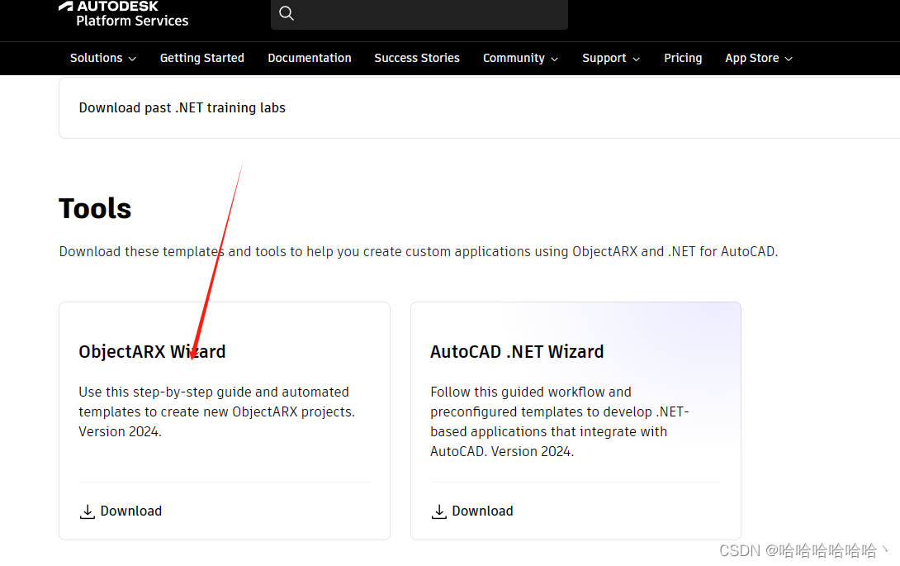This screenshot has width=900, height=566.
Task: Click the AutoCAD .NET Wizard description text
Action: coord(560,421)
